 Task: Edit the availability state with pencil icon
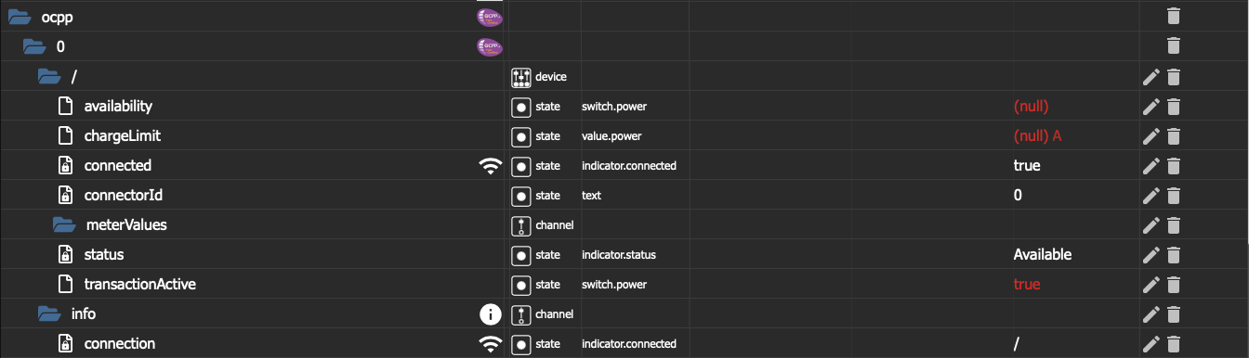click(1150, 106)
